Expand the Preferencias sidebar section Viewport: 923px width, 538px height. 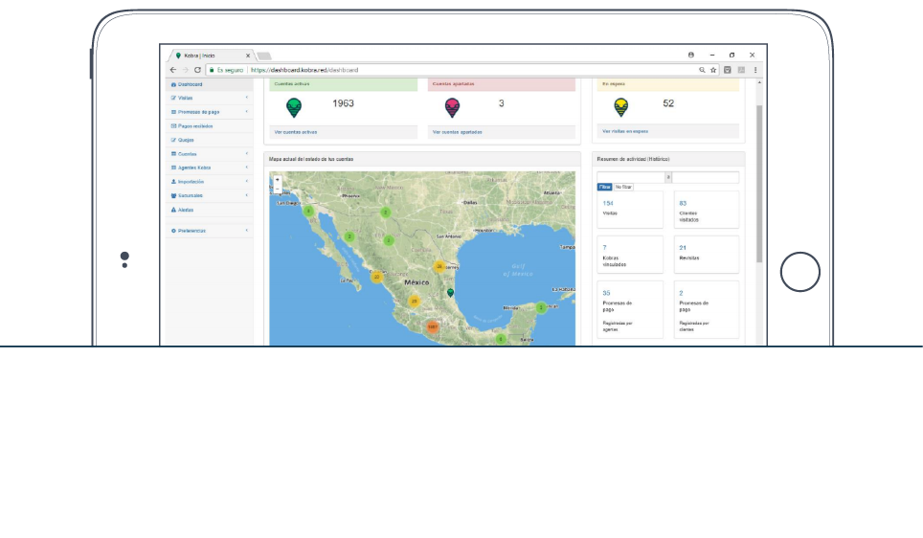(x=207, y=231)
